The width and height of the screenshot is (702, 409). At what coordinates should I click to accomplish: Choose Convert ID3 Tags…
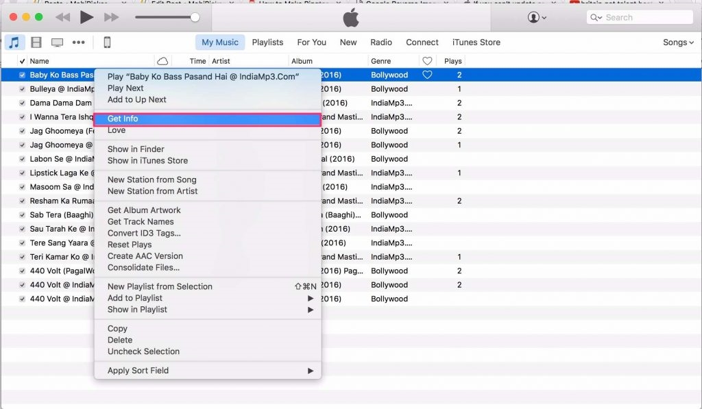pos(144,233)
